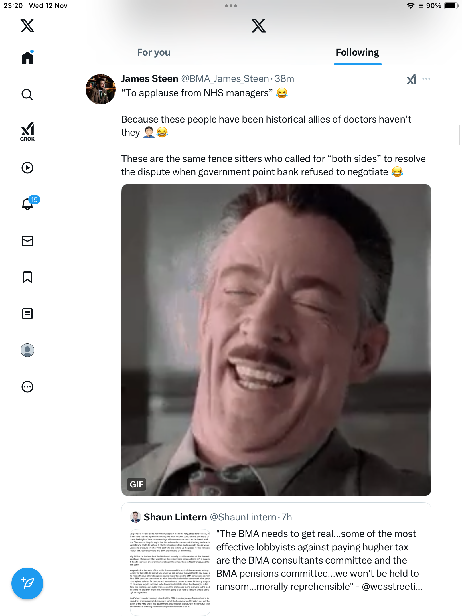
Task: Compose a new post
Action: pyautogui.click(x=27, y=583)
